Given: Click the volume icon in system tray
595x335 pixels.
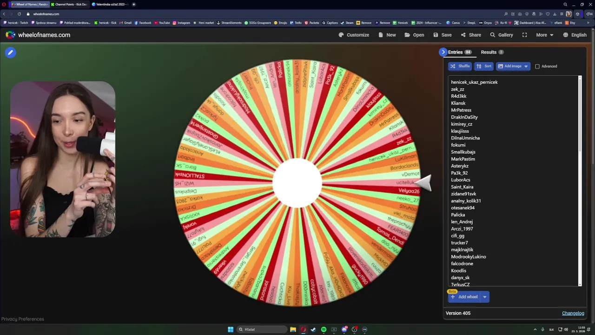Looking at the screenshot, I should (x=566, y=329).
